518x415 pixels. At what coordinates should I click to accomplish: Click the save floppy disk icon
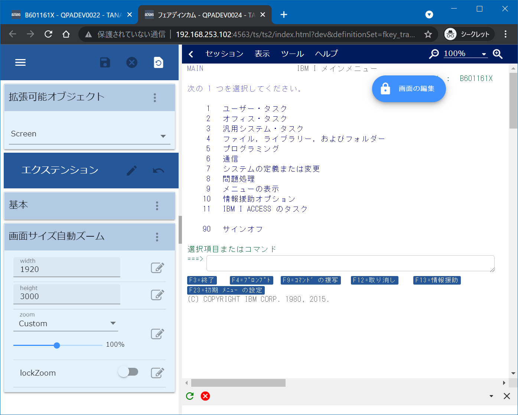[x=105, y=62]
